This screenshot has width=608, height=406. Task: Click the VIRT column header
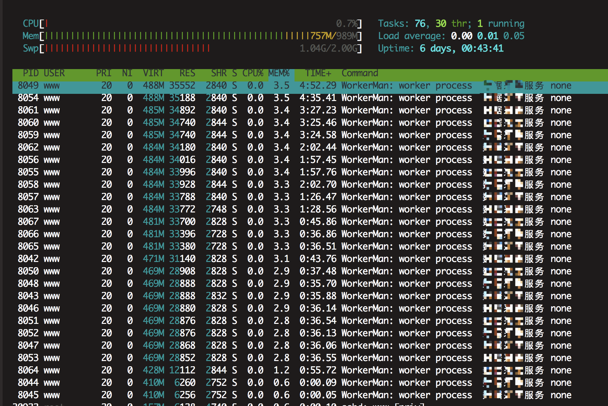tap(153, 73)
